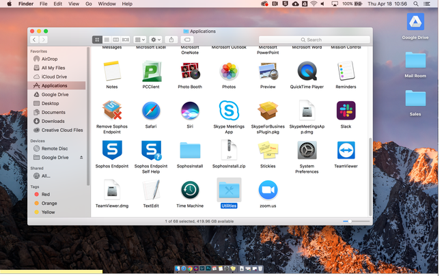Select the Photos app icon
Image resolution: width=444 pixels, height=276 pixels.
tap(229, 71)
